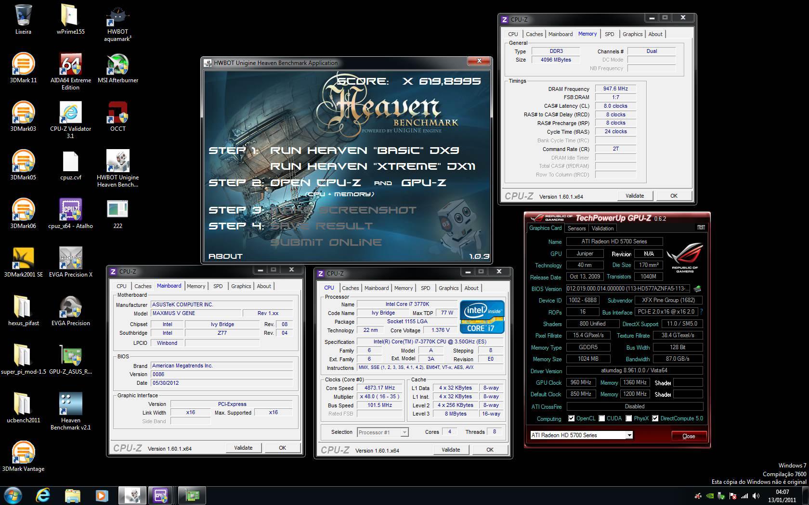Click the Close button in GPU-Z

689,436
